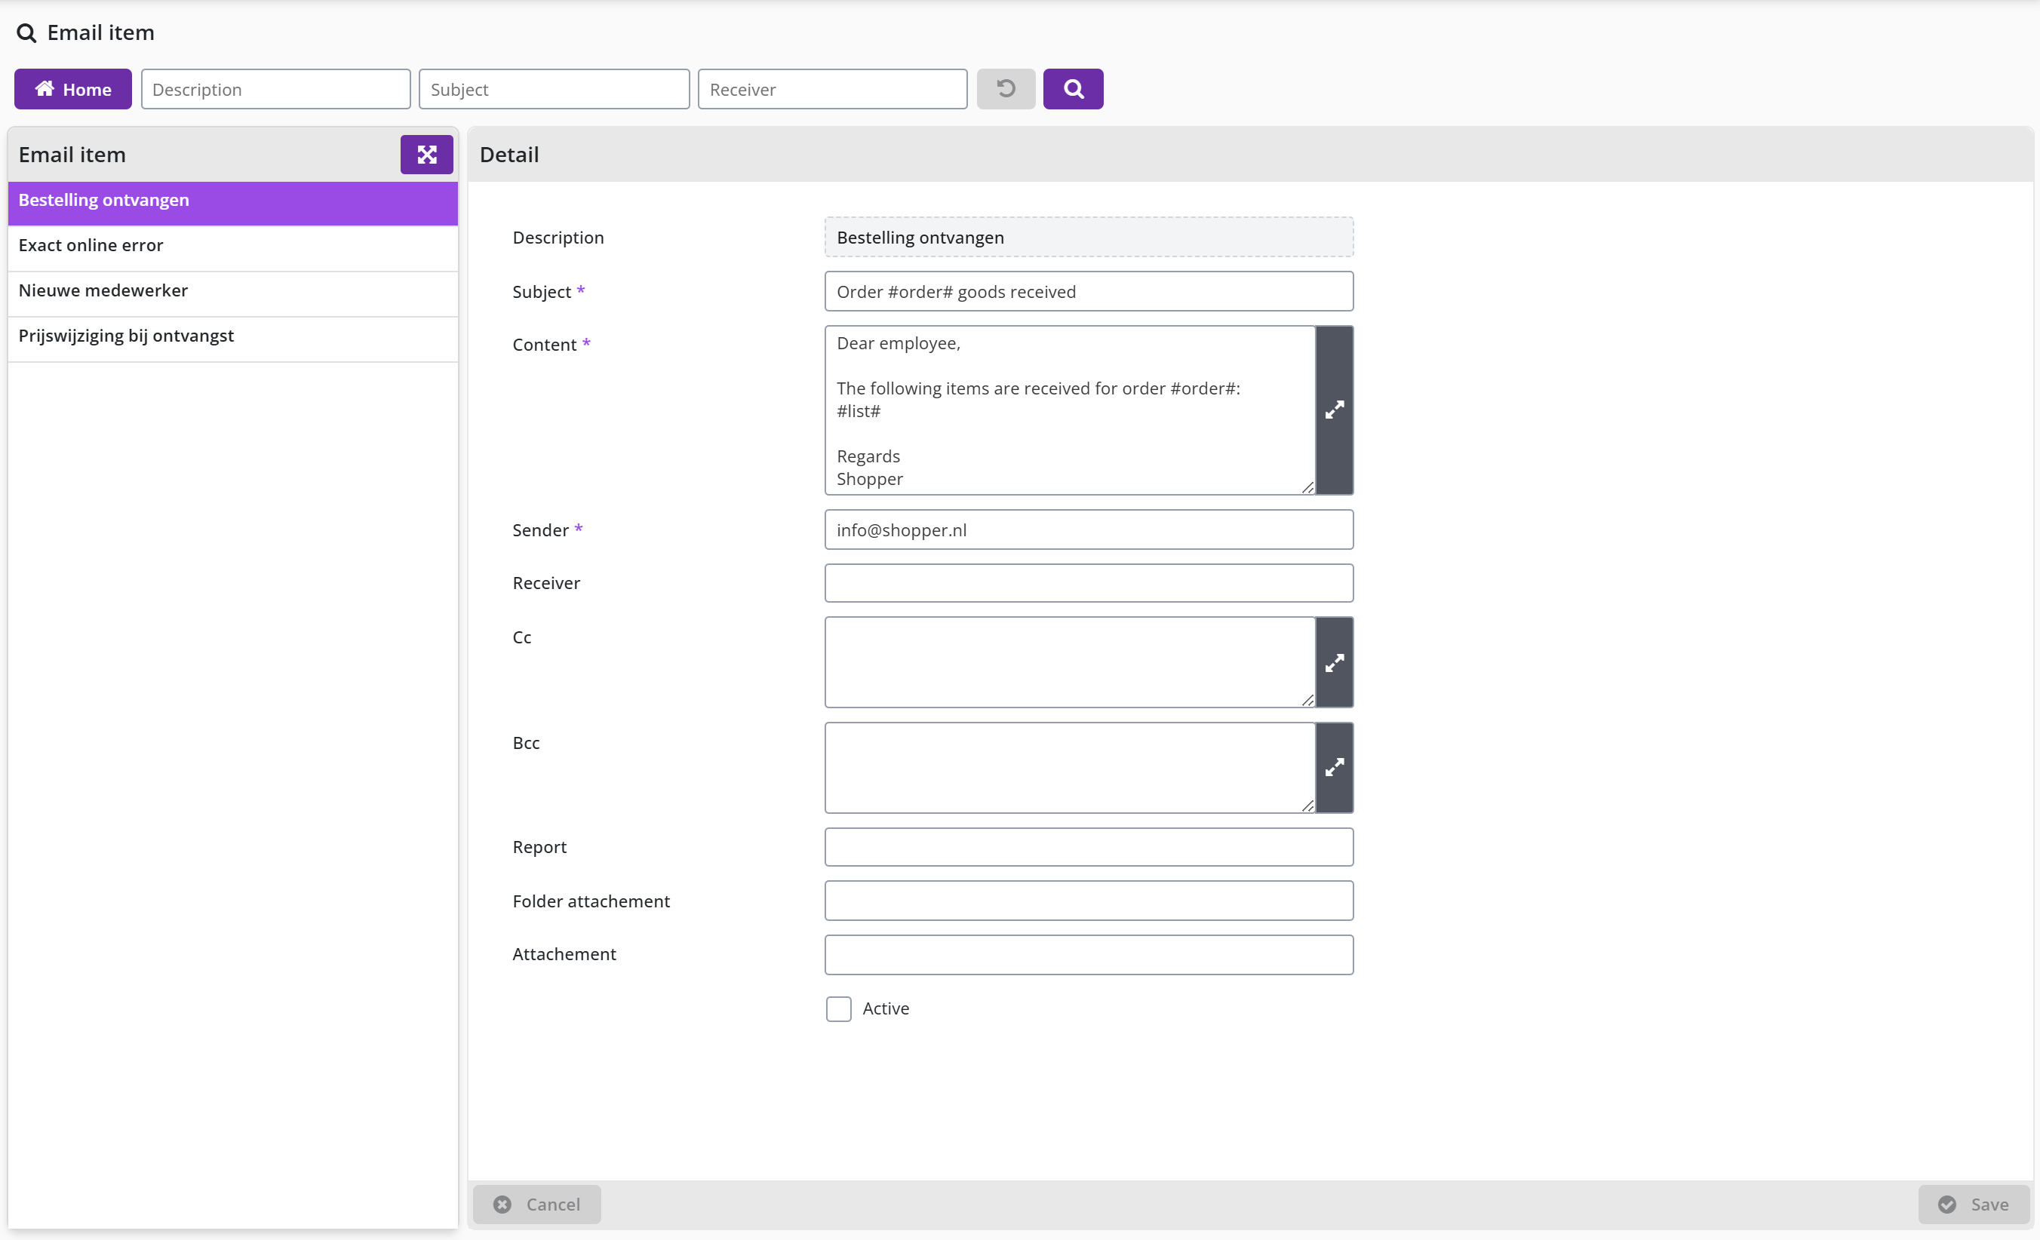
Task: Click the Attachement input field
Action: (x=1089, y=954)
